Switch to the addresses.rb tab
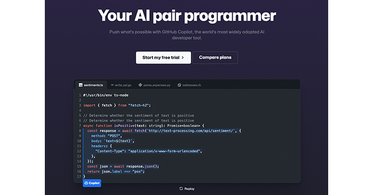This screenshot has height=195, width=373. point(189,85)
